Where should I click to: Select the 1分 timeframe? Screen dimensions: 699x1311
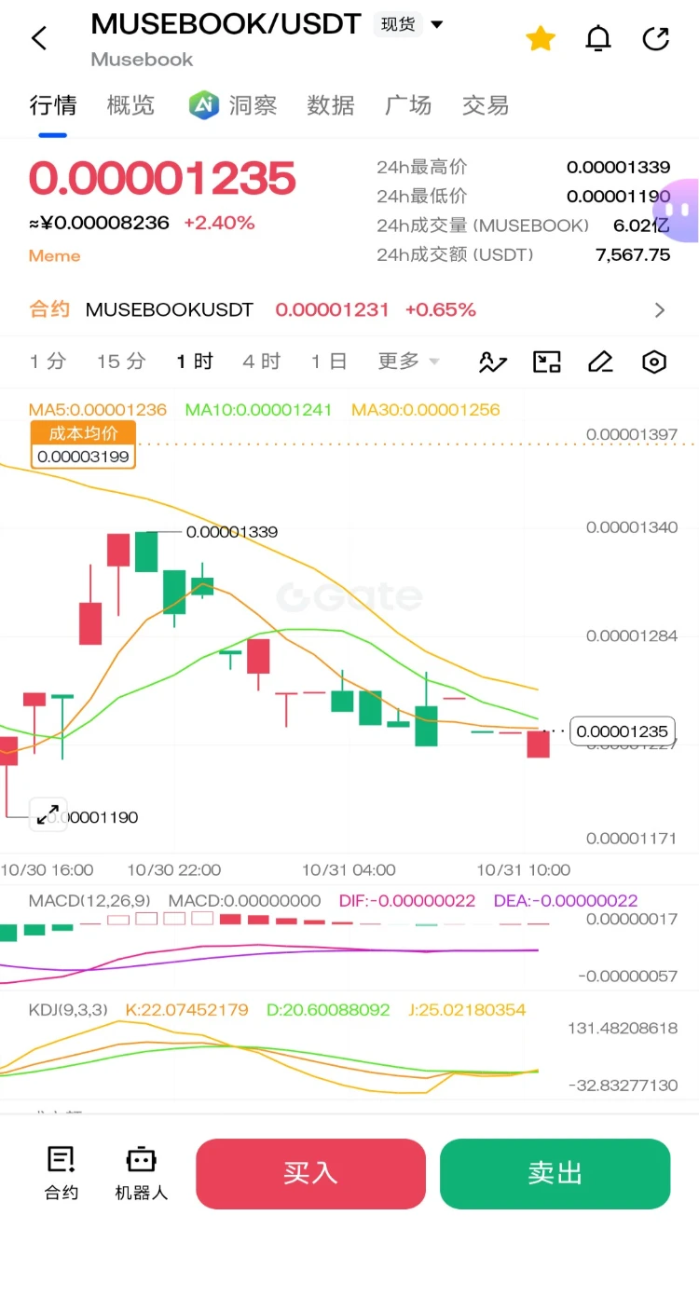click(48, 362)
